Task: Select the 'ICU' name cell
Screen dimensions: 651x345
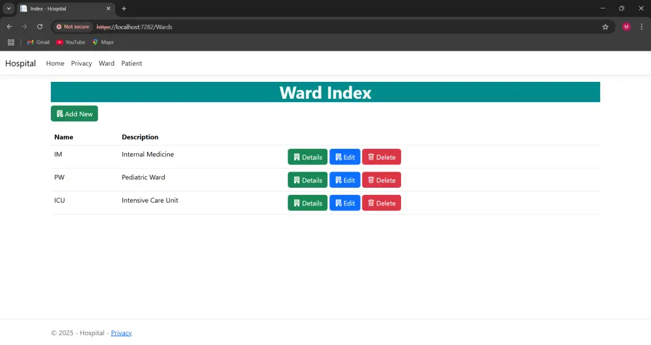Action: [x=59, y=201]
